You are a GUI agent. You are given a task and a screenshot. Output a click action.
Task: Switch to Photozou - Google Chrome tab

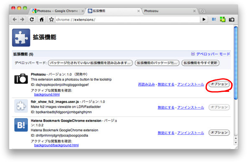click(57, 11)
